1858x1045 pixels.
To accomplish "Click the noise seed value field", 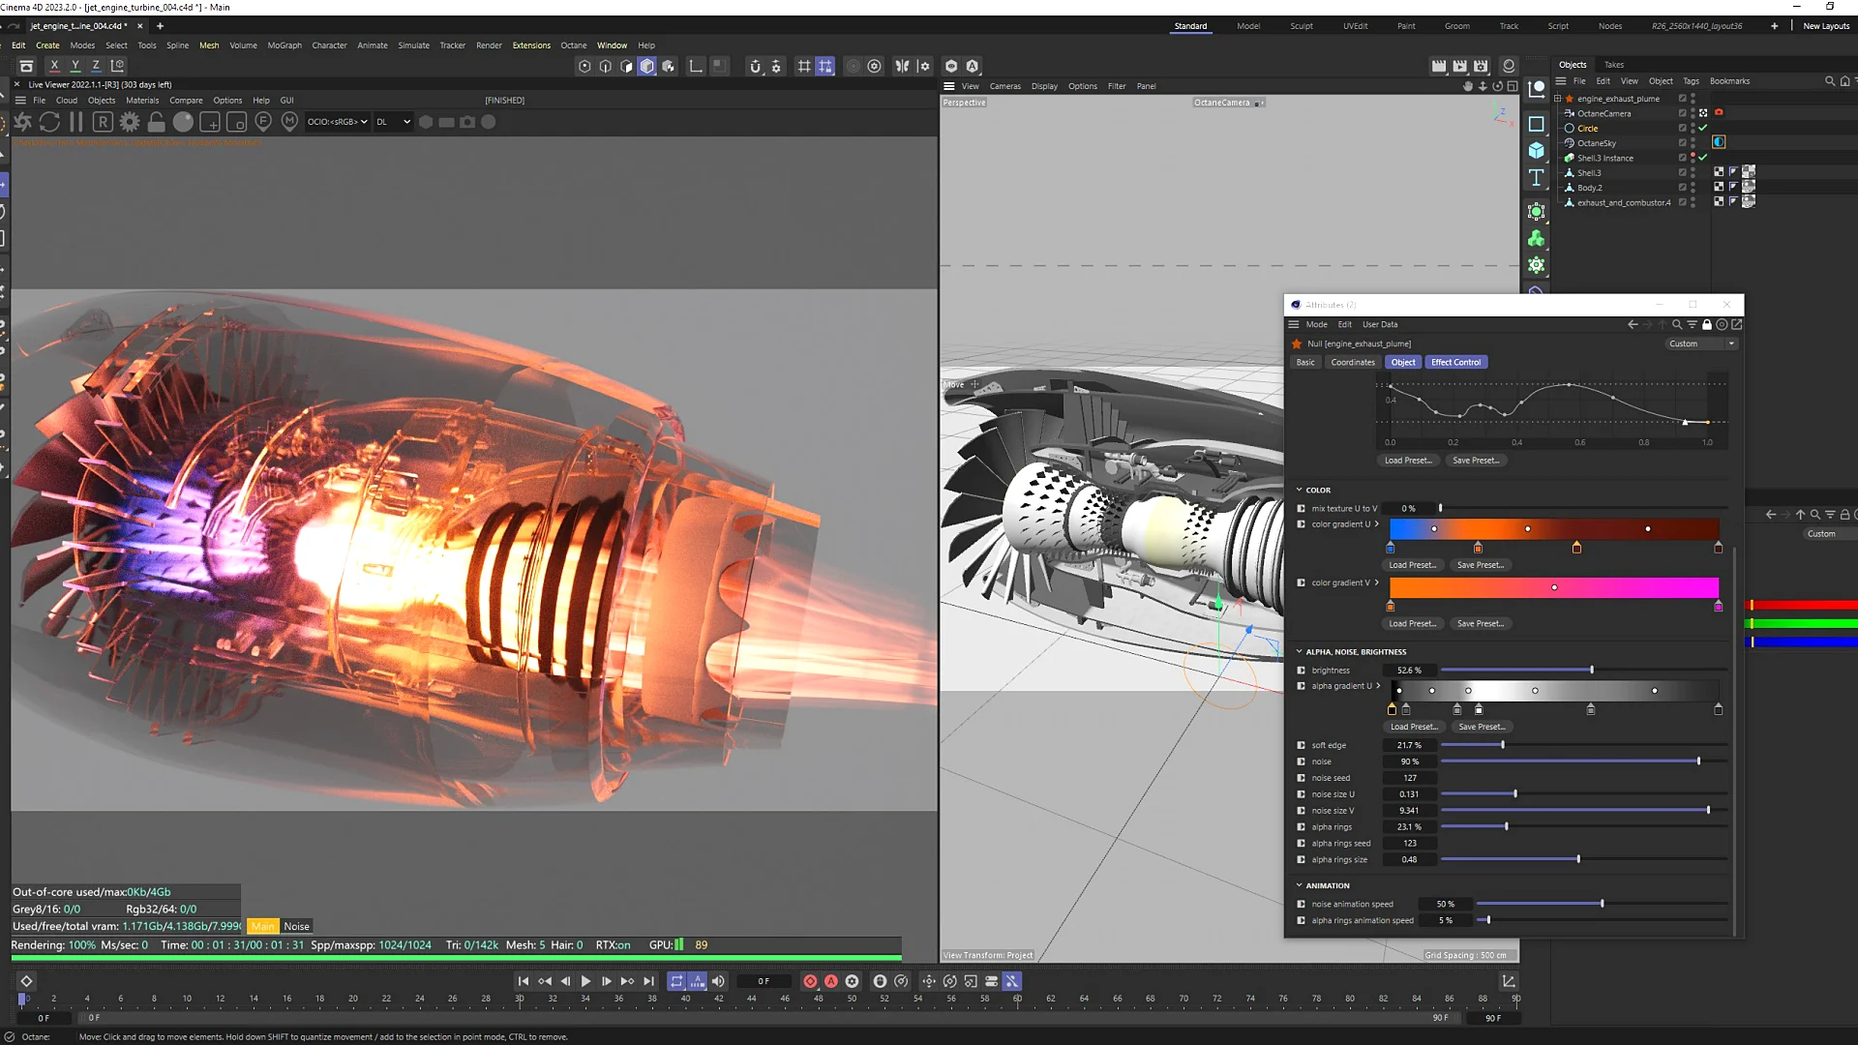I will (1410, 778).
